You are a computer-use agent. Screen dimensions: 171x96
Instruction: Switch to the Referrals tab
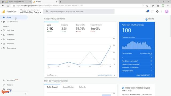(82, 87)
